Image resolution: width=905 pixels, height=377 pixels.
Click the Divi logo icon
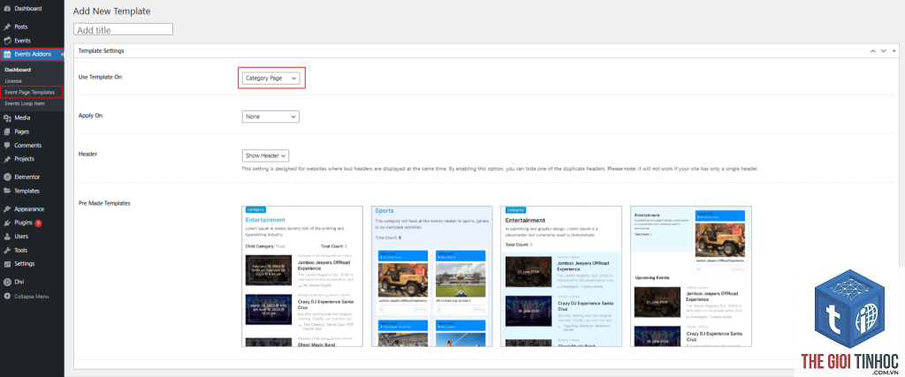tap(7, 283)
